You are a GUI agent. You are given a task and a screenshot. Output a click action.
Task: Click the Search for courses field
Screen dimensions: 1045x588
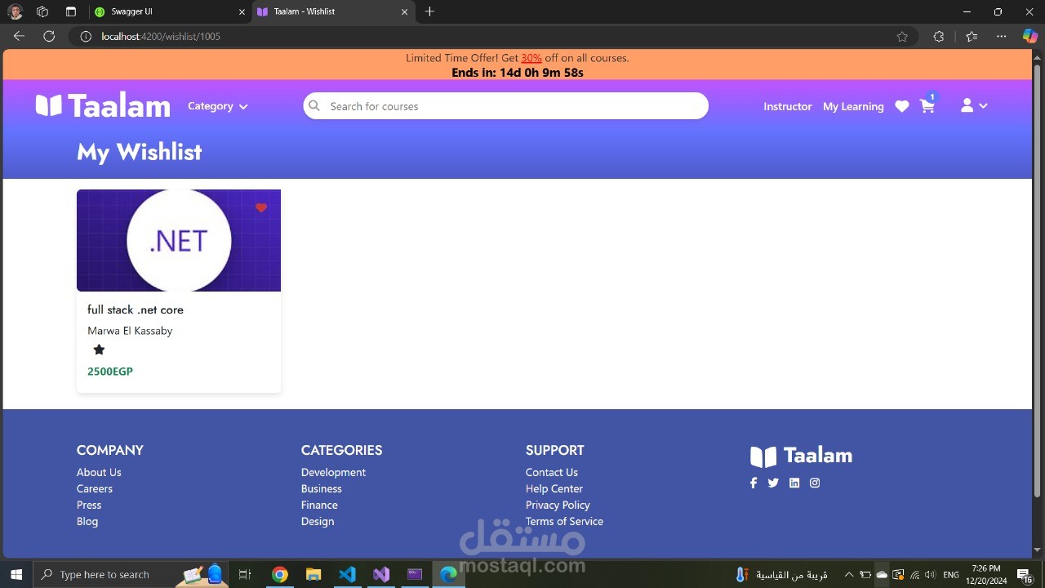point(505,106)
